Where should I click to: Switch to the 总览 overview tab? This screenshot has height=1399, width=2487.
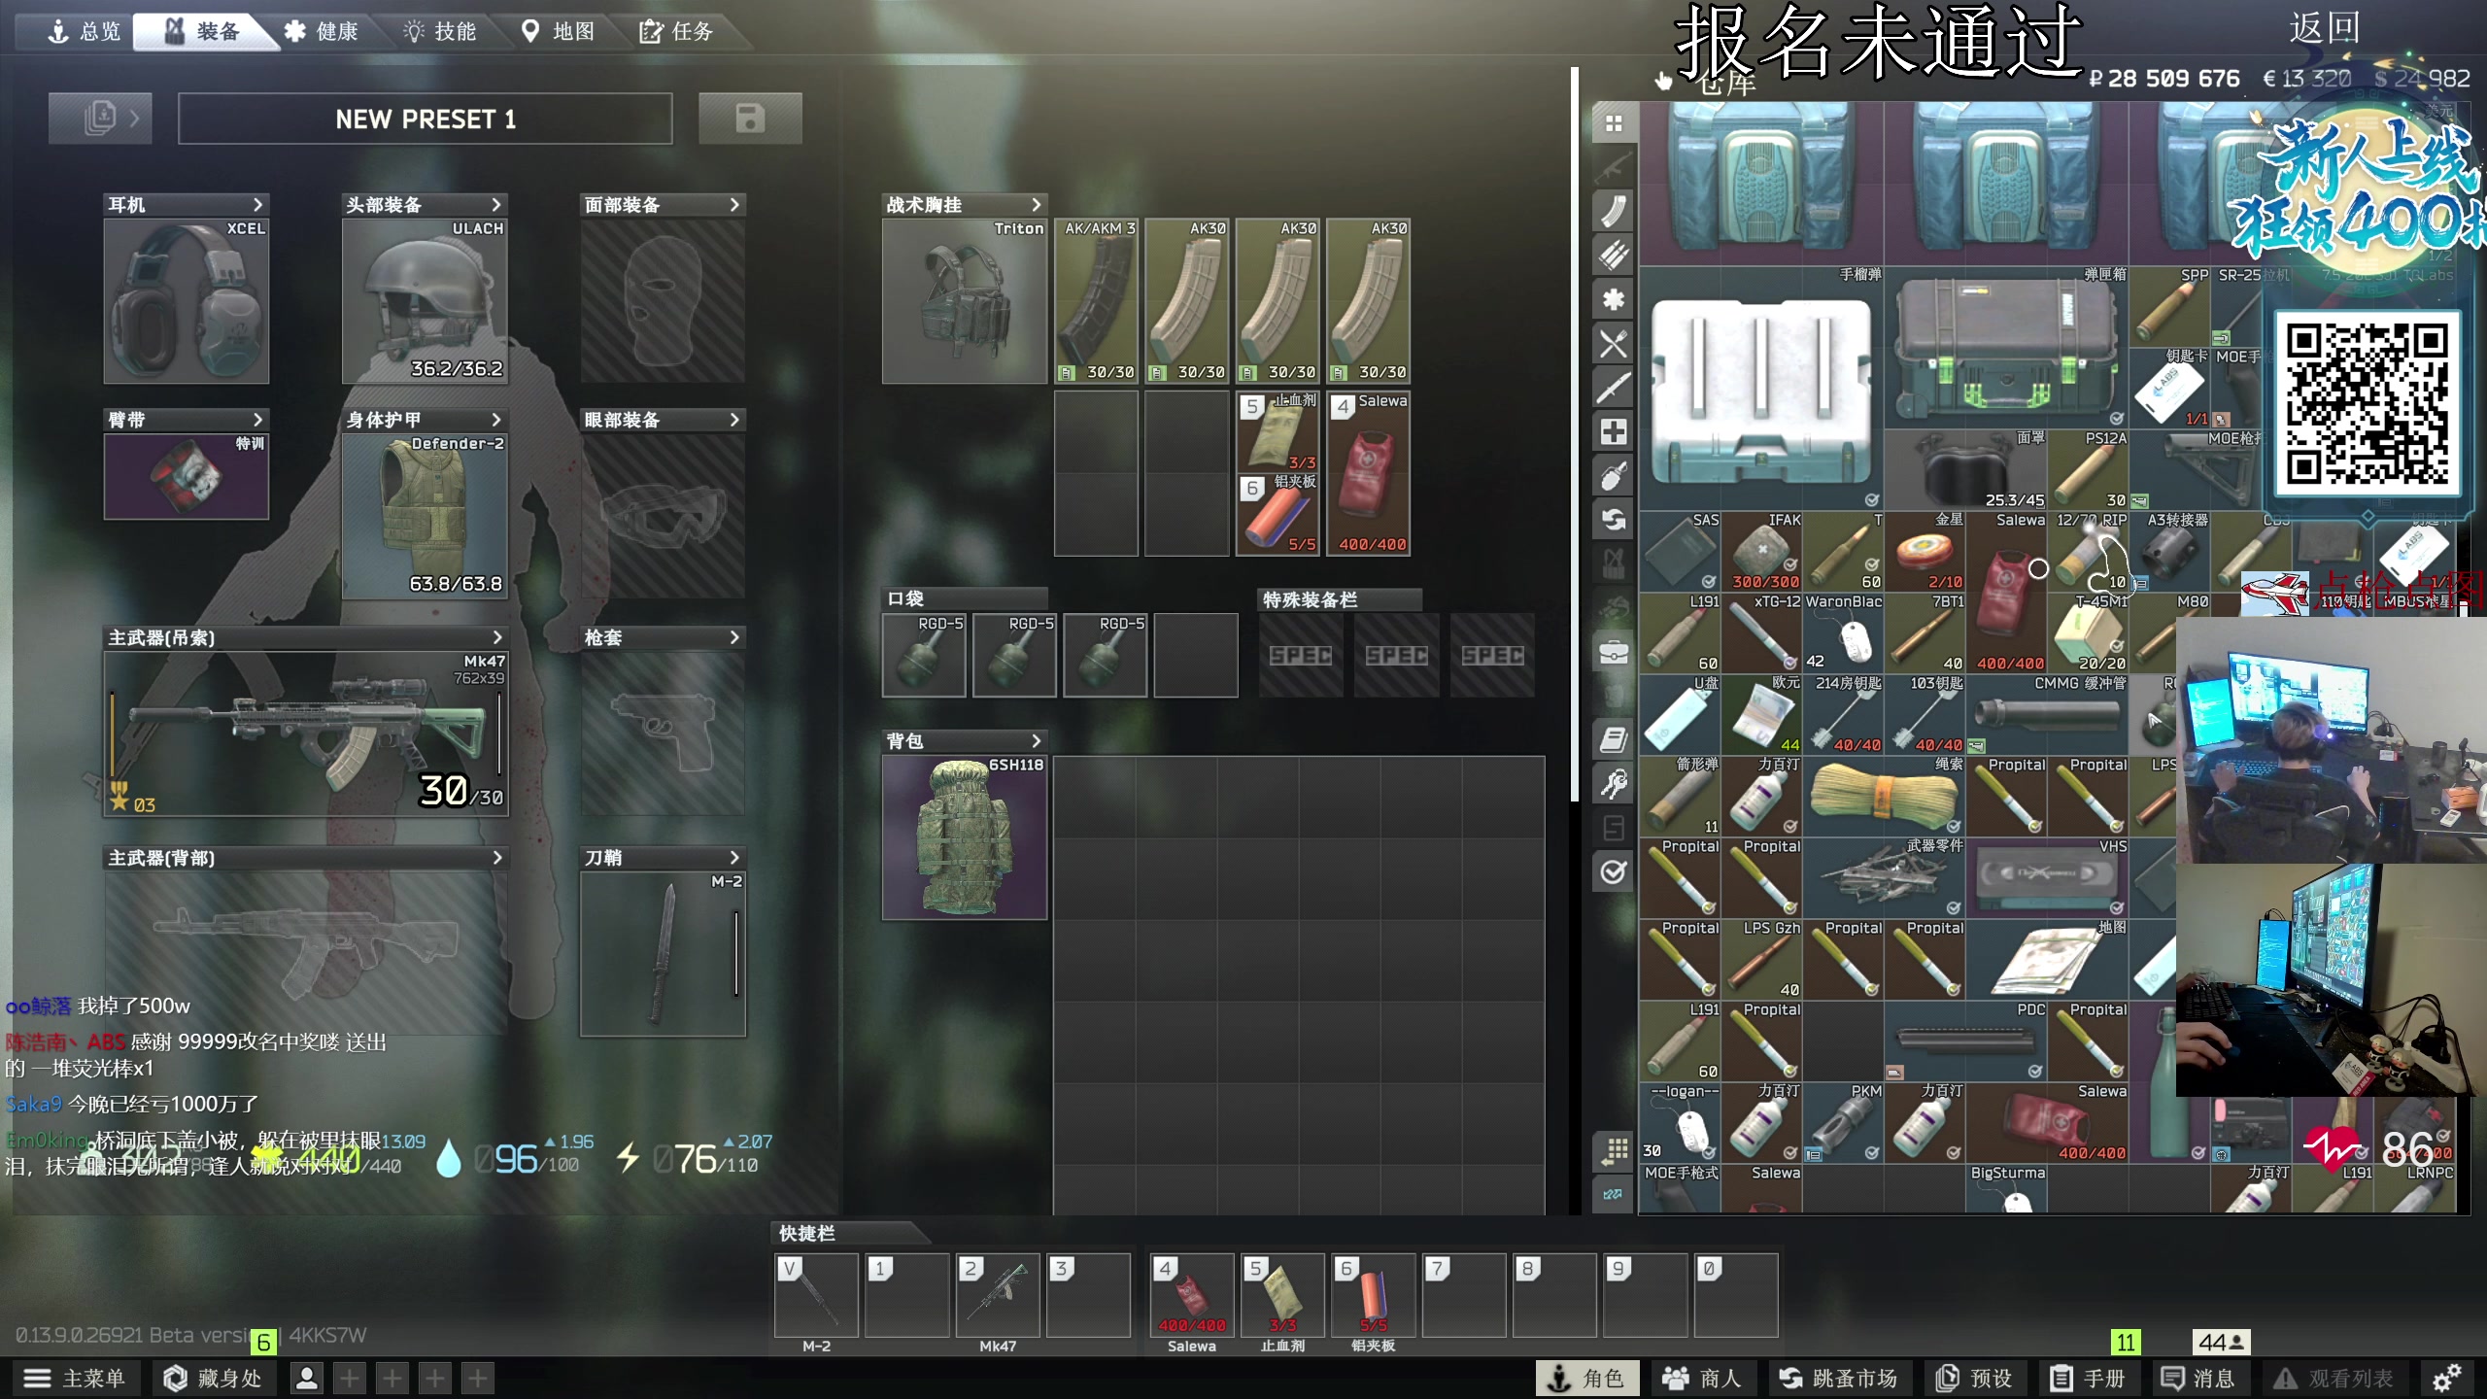coord(84,32)
